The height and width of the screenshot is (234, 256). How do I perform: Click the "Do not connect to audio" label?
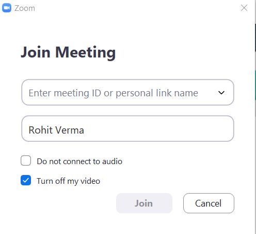pos(79,162)
